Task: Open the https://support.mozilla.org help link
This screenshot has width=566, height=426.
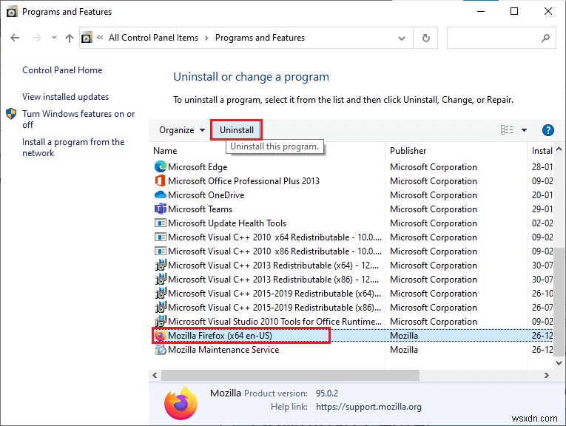Action: [368, 407]
